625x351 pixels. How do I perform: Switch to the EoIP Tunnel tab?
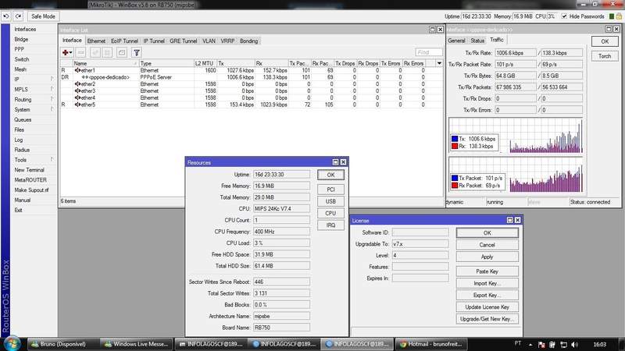click(x=124, y=41)
